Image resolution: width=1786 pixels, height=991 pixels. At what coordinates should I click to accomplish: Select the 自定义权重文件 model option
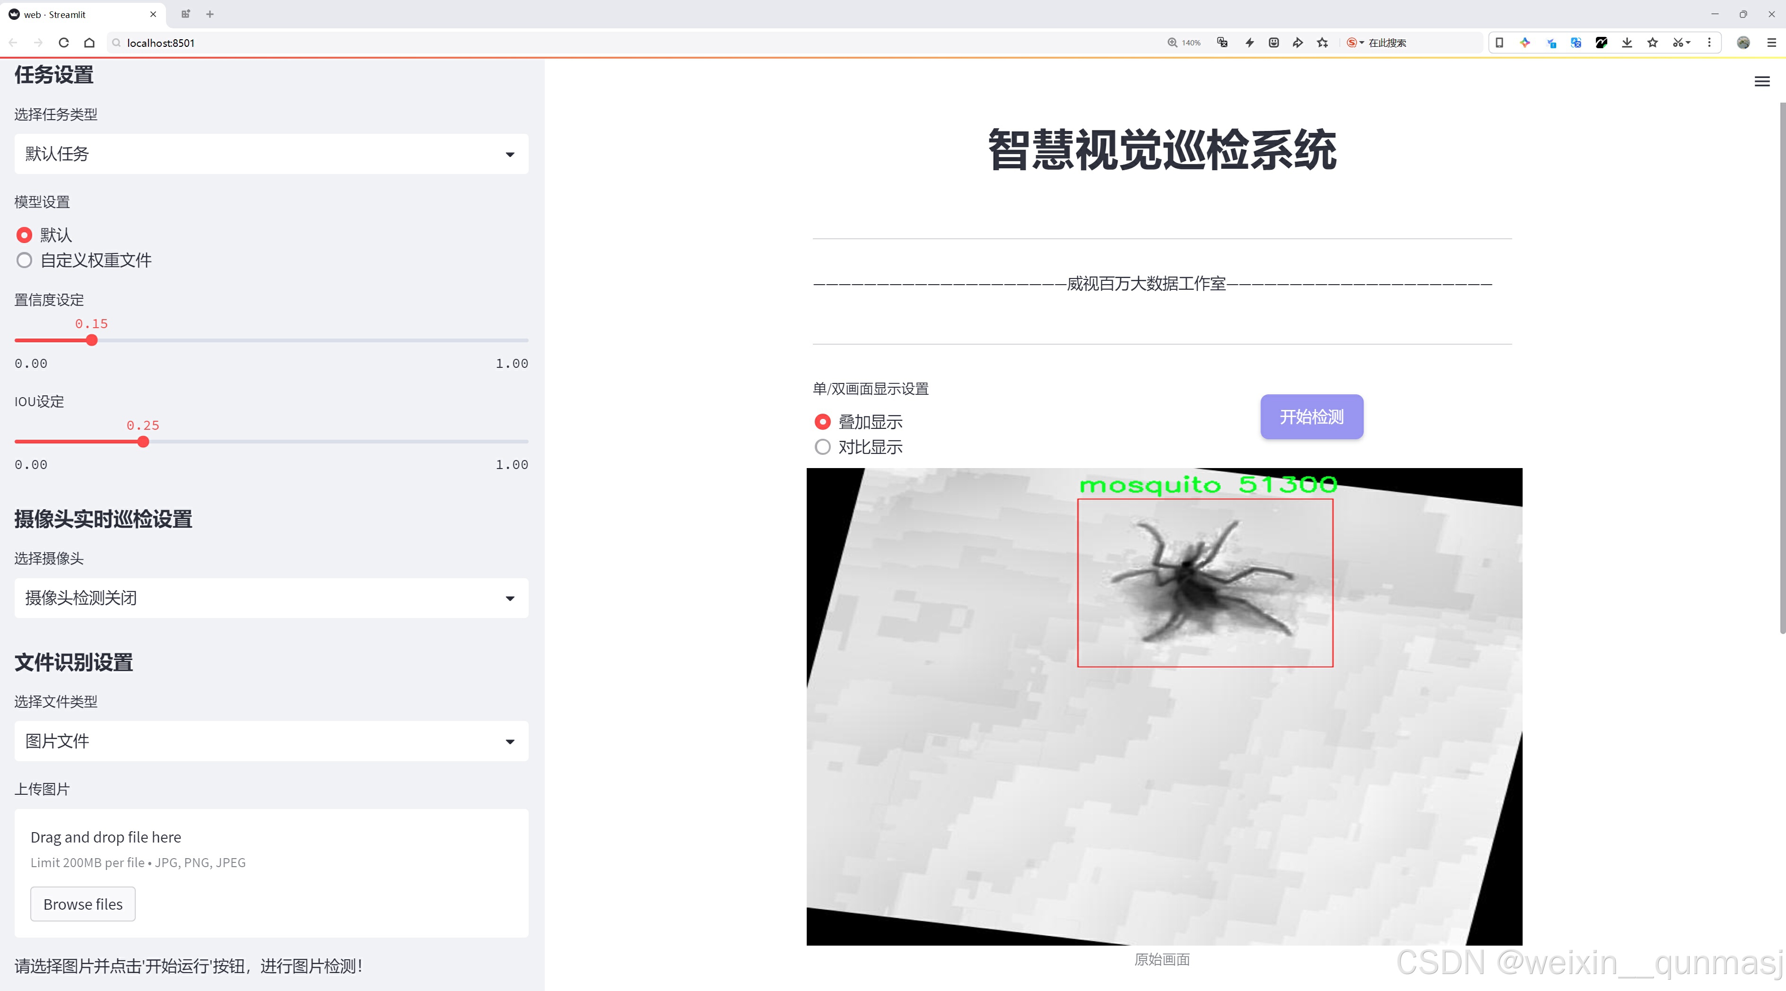pyautogui.click(x=24, y=261)
